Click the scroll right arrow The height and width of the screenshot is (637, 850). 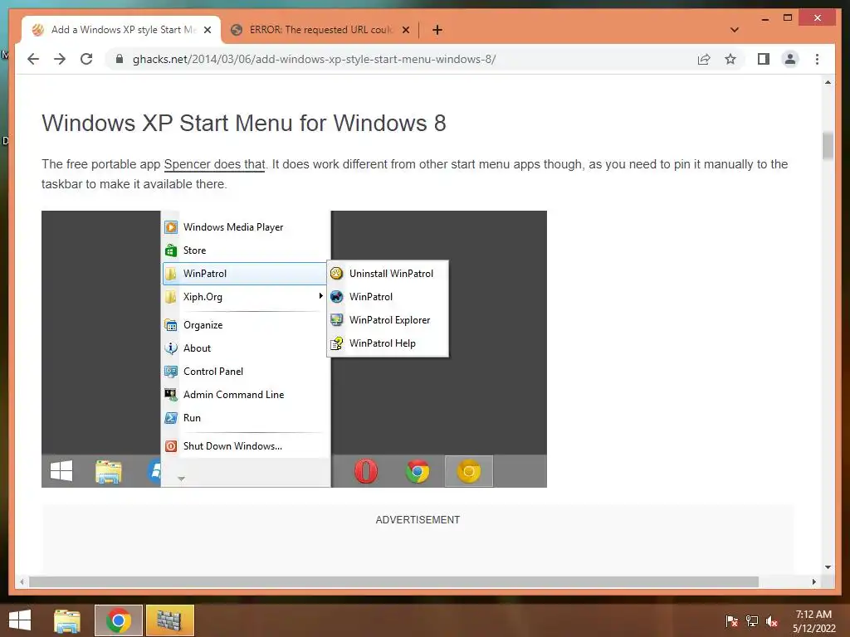click(814, 581)
